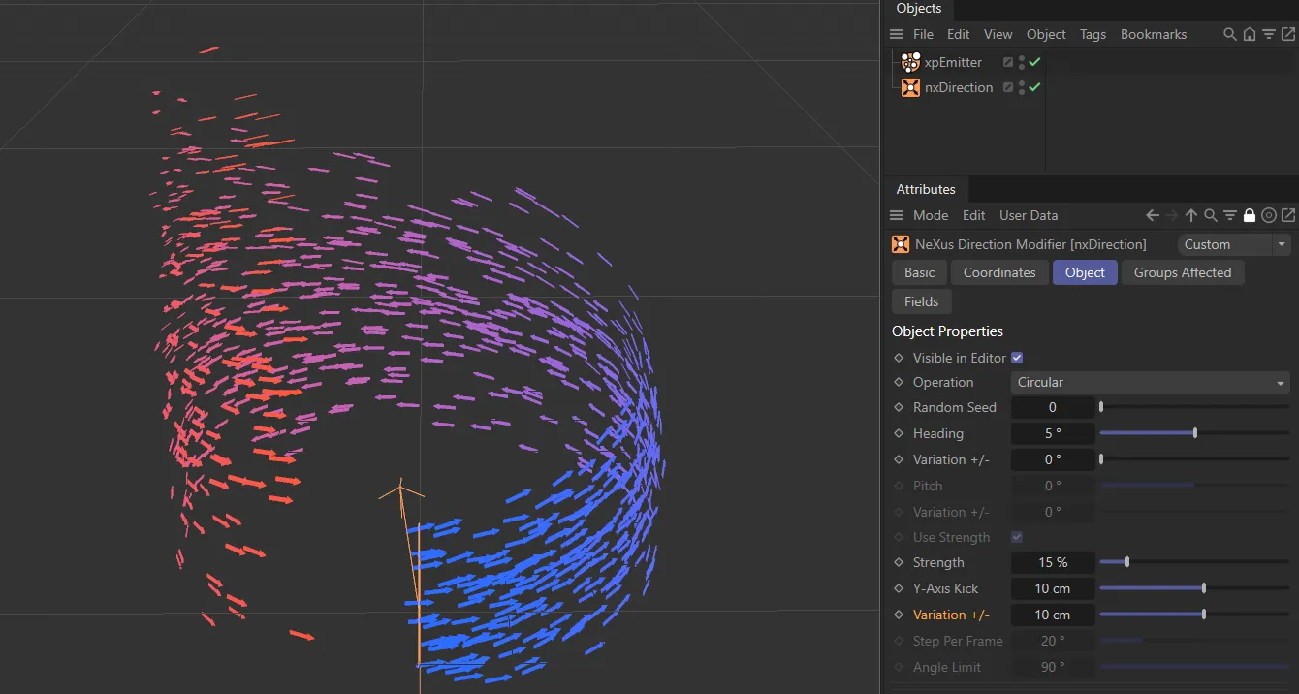Screen dimensions: 1299x694
Task: Open the Attributes external window icon
Action: point(1287,215)
